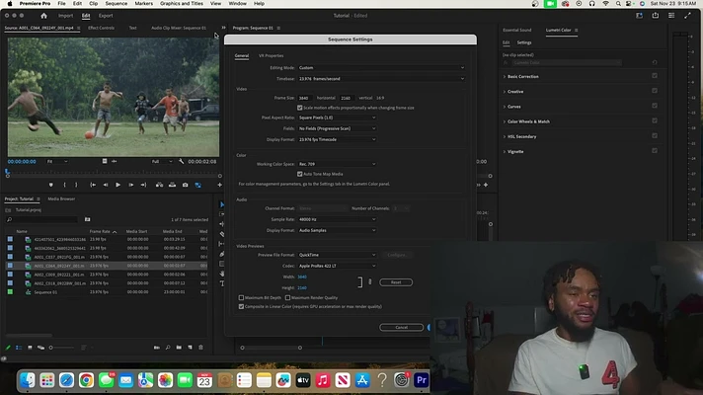Play the source monitor clip
This screenshot has height=395, width=703.
coord(117,185)
